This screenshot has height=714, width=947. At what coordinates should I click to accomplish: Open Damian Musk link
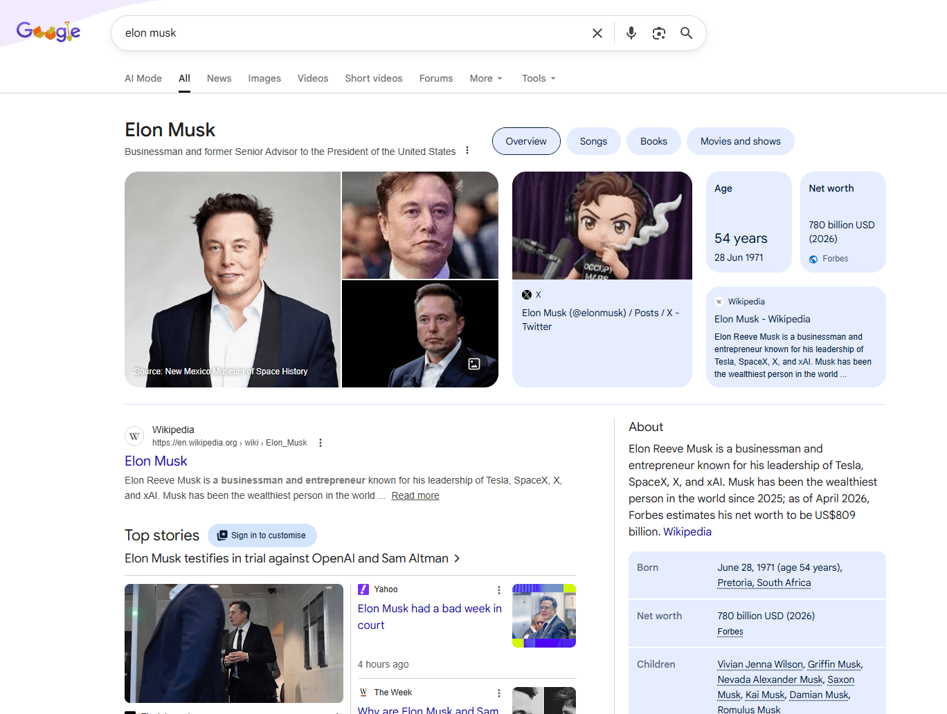pos(819,695)
